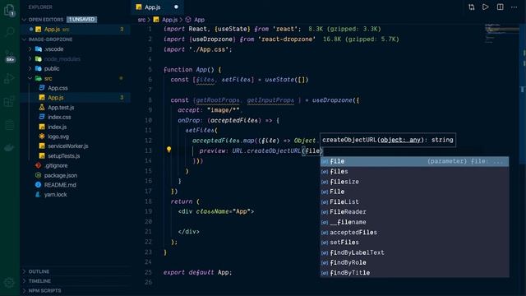Open the Search view in activity bar
Viewport: 526px width, 296px height.
click(x=9, y=32)
